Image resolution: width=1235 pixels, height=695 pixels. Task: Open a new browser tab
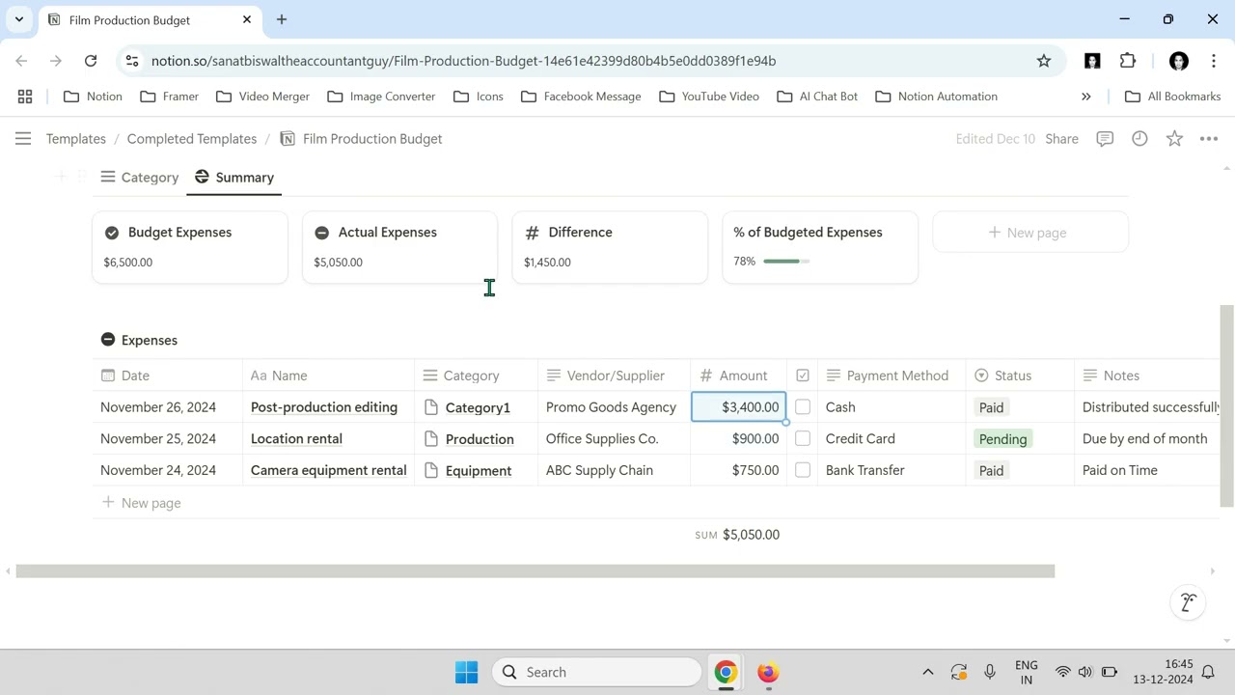[x=282, y=19]
